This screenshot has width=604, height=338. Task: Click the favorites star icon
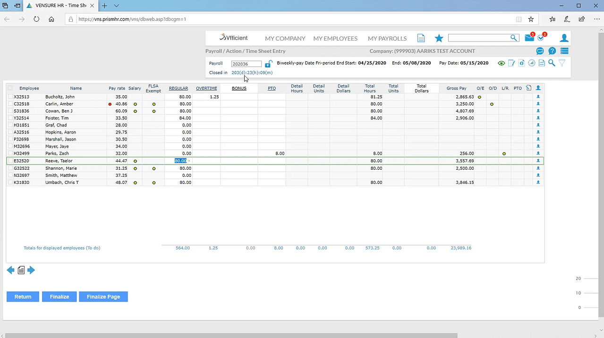439,38
